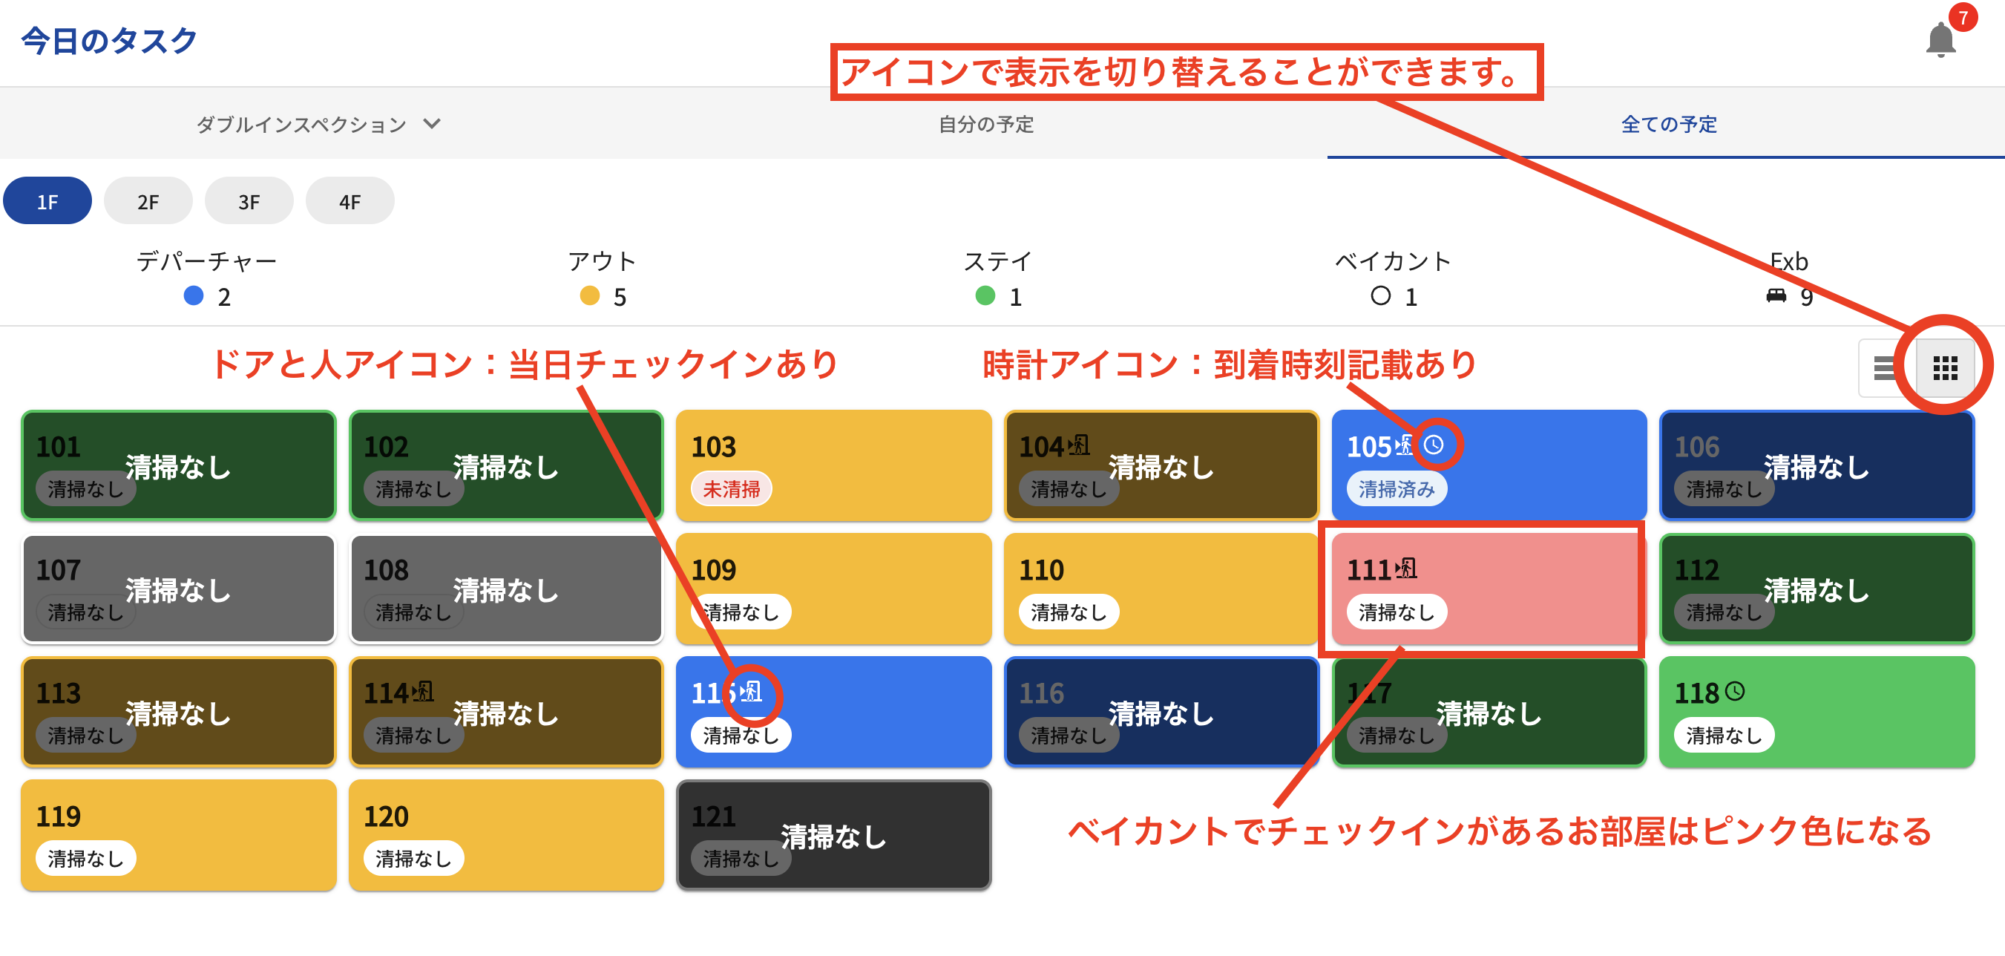Switch to the 全ての予定 tab
Image resolution: width=2005 pixels, height=956 pixels.
[1668, 125]
